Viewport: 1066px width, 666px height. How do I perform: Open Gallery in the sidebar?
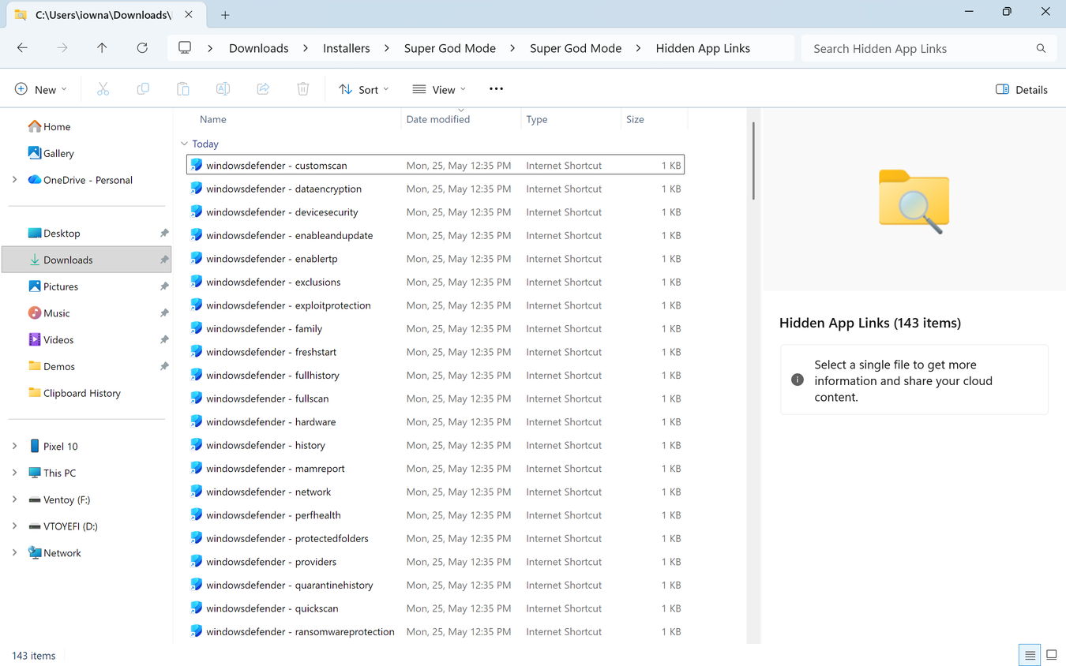coord(51,153)
